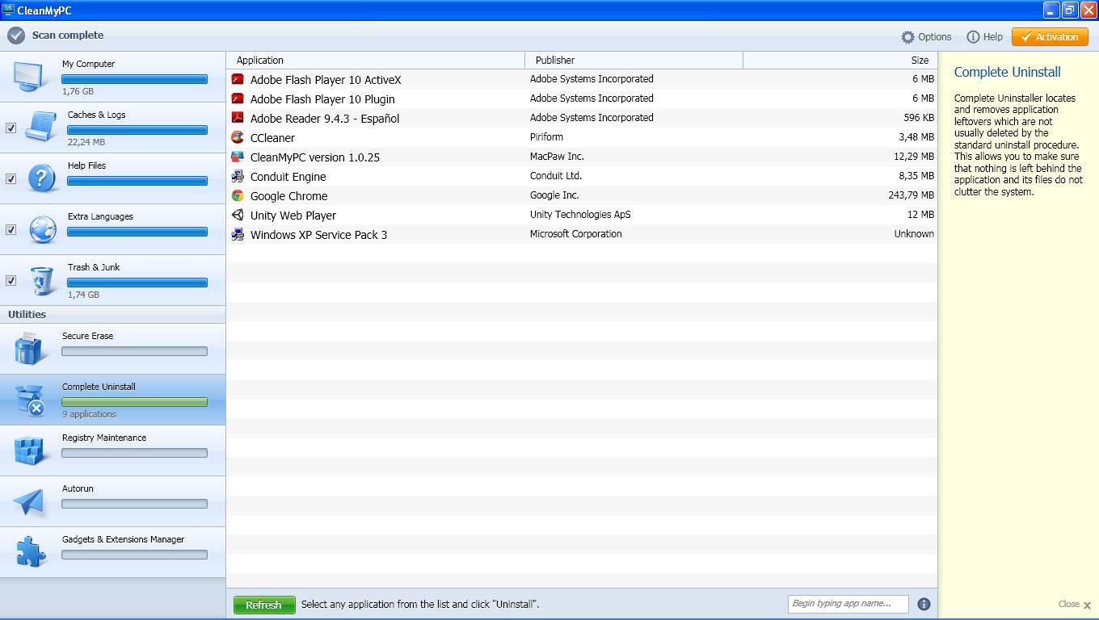Click the green Refresh button

[x=263, y=605]
